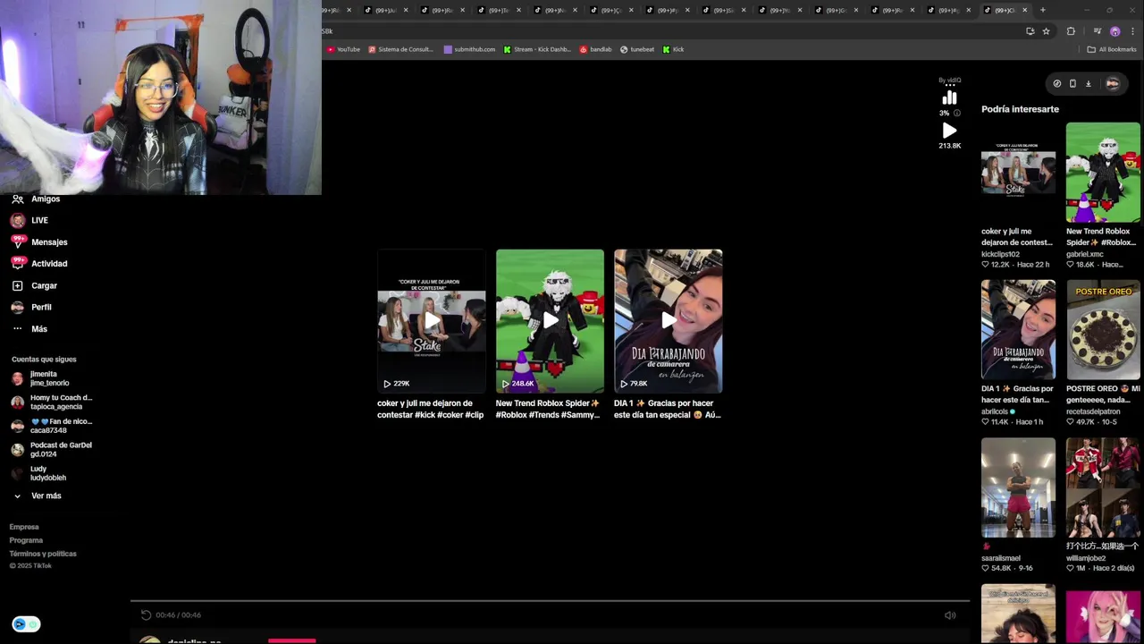Play the New Trend Roblox Spider end-screen video
1144x644 pixels.
pos(550,320)
